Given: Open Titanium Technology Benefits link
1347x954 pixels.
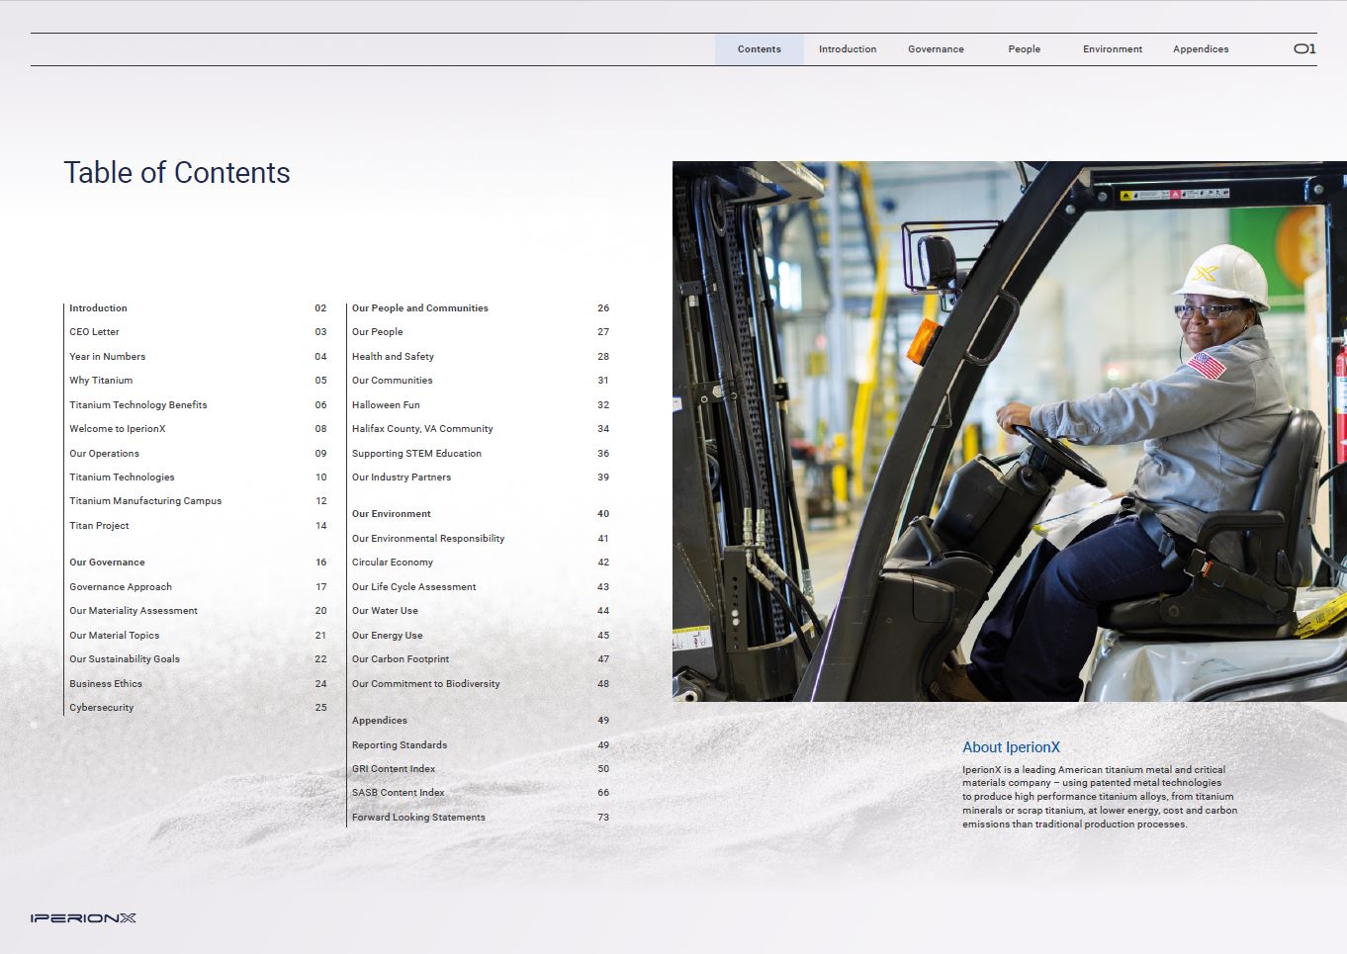Looking at the screenshot, I should point(137,405).
